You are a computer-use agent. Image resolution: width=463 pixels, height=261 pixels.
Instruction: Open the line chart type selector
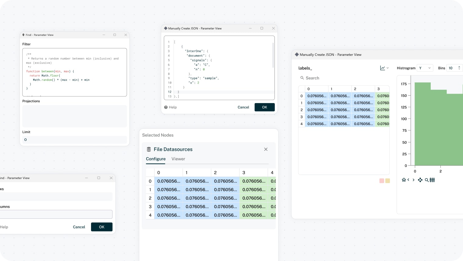(384, 68)
